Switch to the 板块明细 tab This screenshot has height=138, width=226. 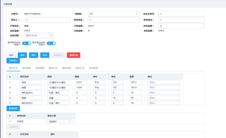[40, 68]
